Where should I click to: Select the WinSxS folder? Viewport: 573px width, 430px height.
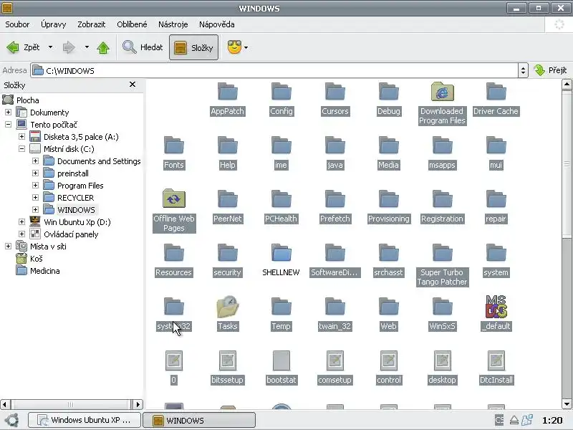tap(442, 314)
